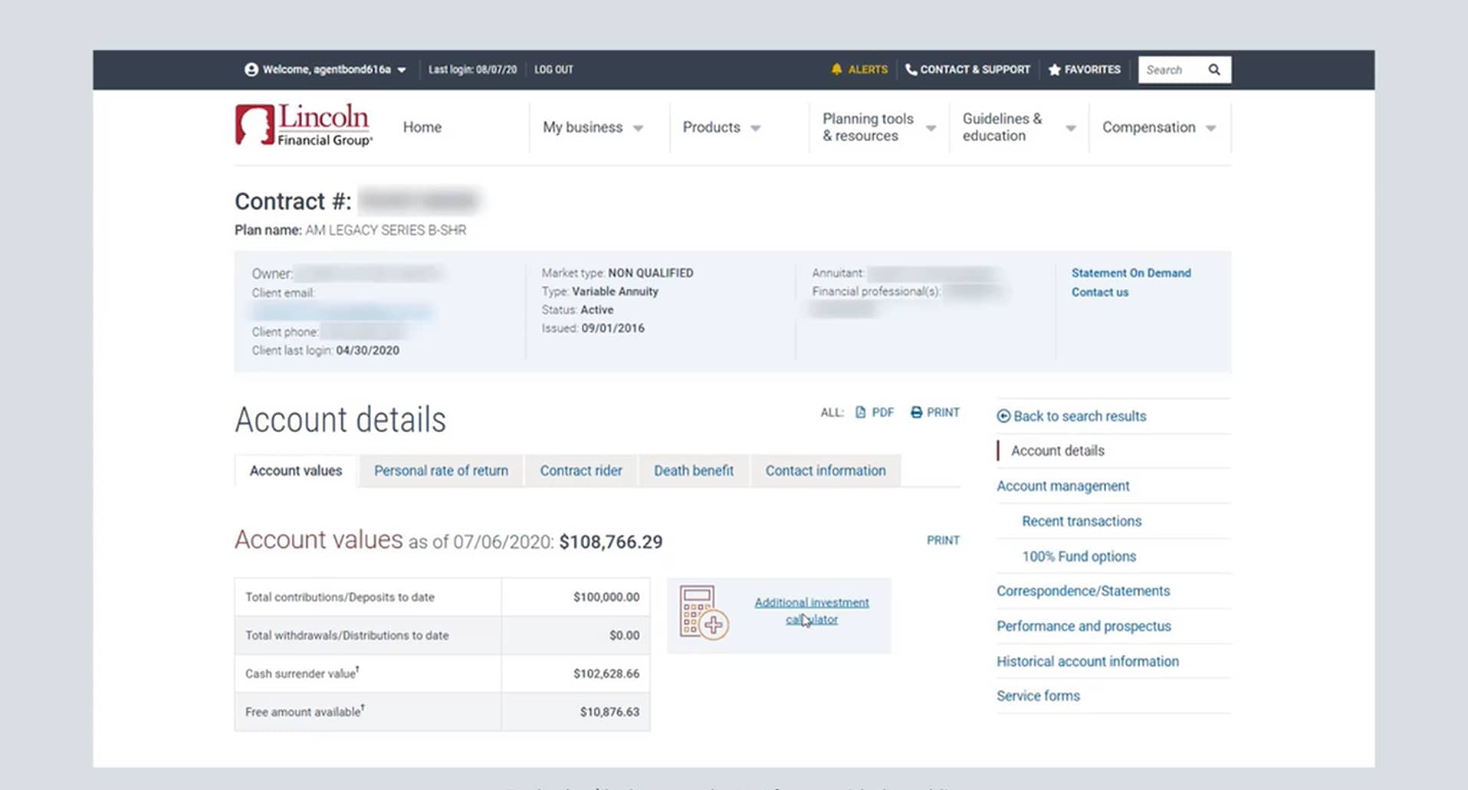Click the Contact us link
This screenshot has height=790, width=1468.
click(x=1099, y=292)
